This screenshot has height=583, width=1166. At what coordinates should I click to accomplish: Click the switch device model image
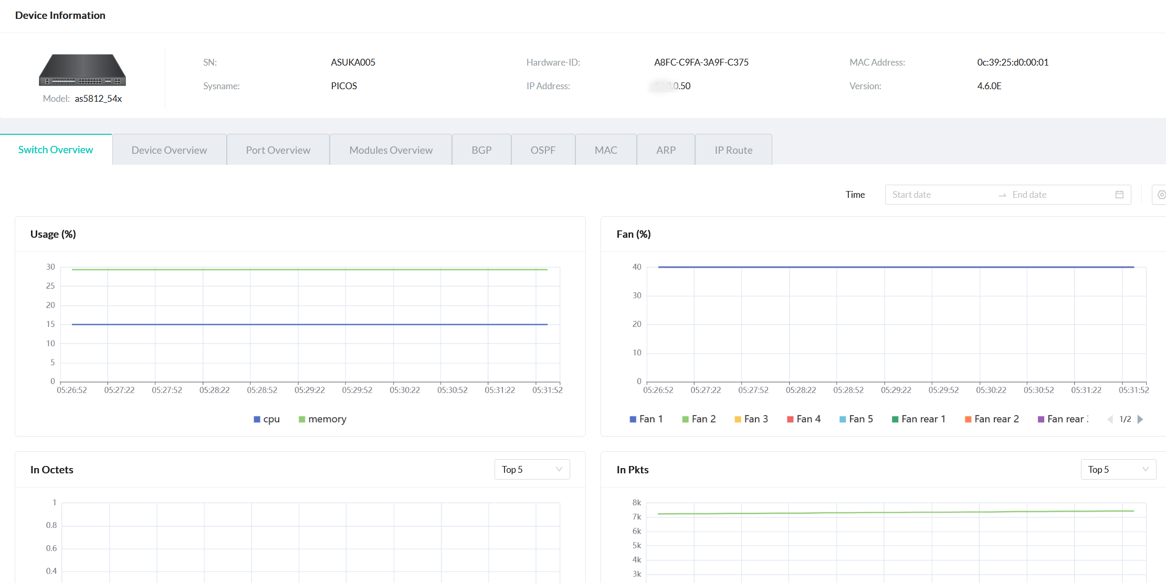click(x=82, y=69)
